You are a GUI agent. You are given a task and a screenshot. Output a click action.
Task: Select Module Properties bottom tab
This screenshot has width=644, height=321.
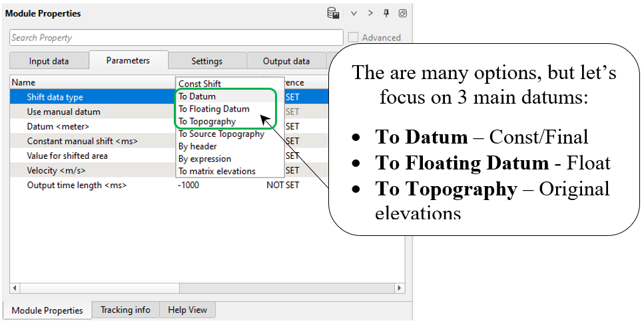(47, 310)
